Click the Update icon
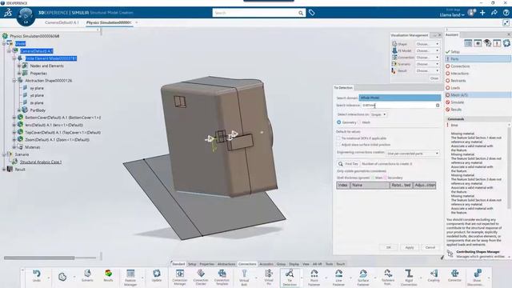Image resolution: width=512 pixels, height=288 pixels. pos(157,274)
